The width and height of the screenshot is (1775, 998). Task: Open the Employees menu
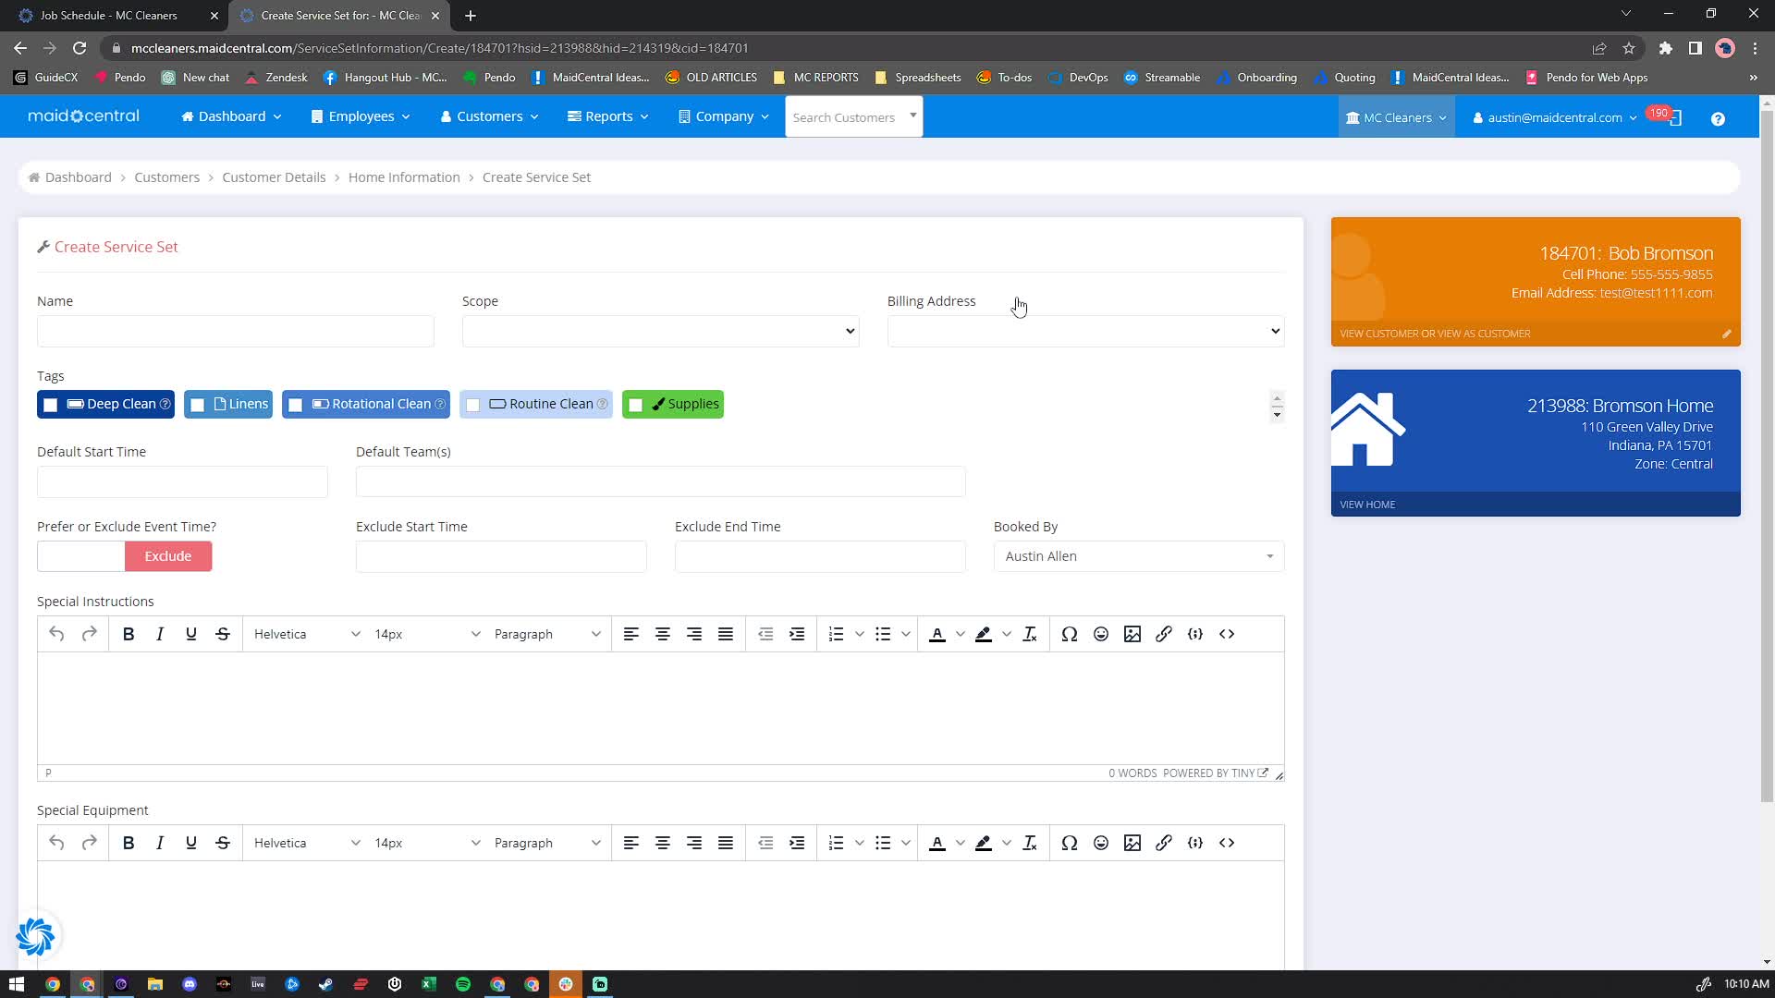(361, 116)
